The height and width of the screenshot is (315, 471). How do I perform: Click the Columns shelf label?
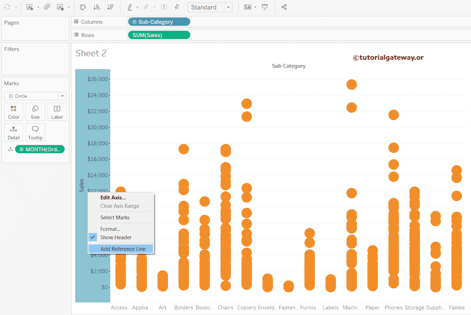[x=92, y=22]
